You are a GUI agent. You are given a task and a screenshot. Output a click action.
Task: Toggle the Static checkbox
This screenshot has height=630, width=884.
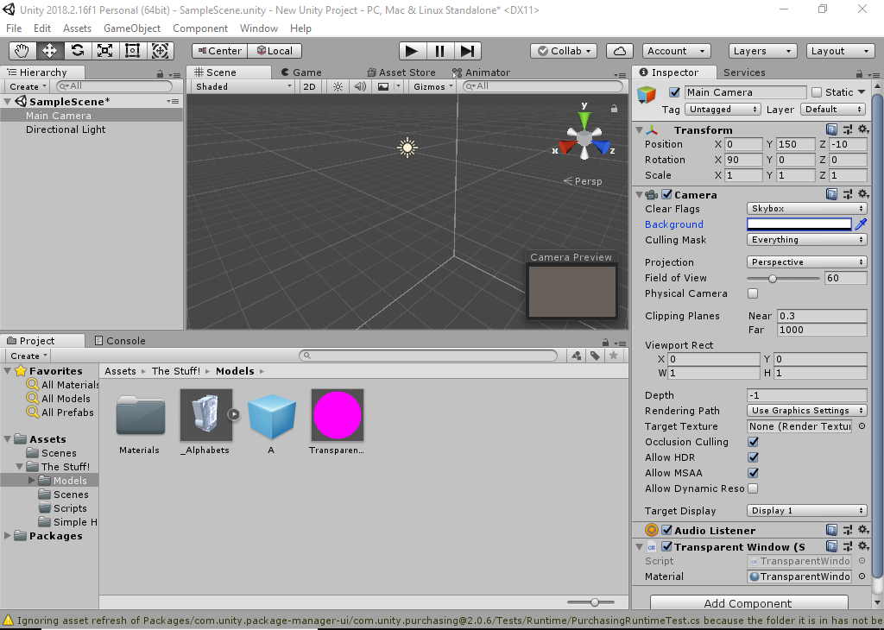coord(817,91)
